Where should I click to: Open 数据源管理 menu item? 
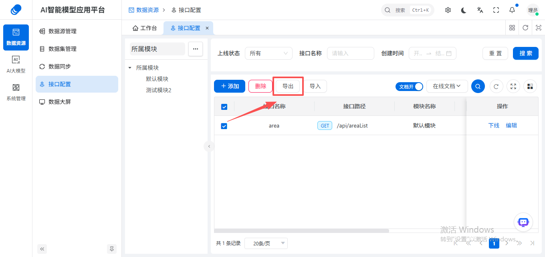tap(77, 31)
